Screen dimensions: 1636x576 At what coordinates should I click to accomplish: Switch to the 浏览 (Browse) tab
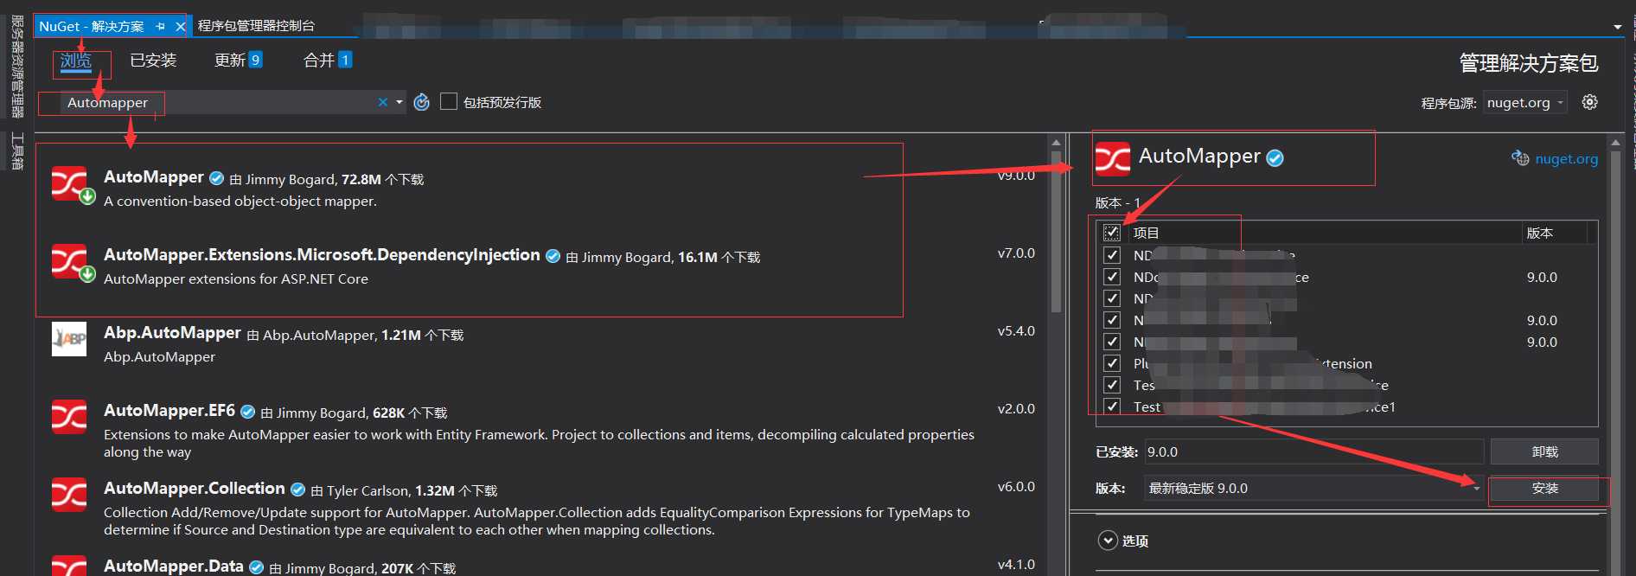[75, 61]
